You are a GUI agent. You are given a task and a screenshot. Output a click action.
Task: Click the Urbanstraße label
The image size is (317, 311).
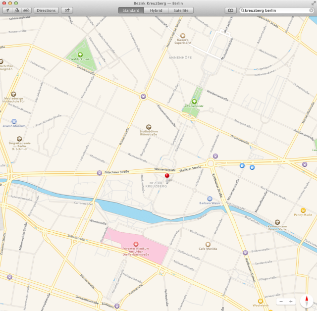(76, 237)
